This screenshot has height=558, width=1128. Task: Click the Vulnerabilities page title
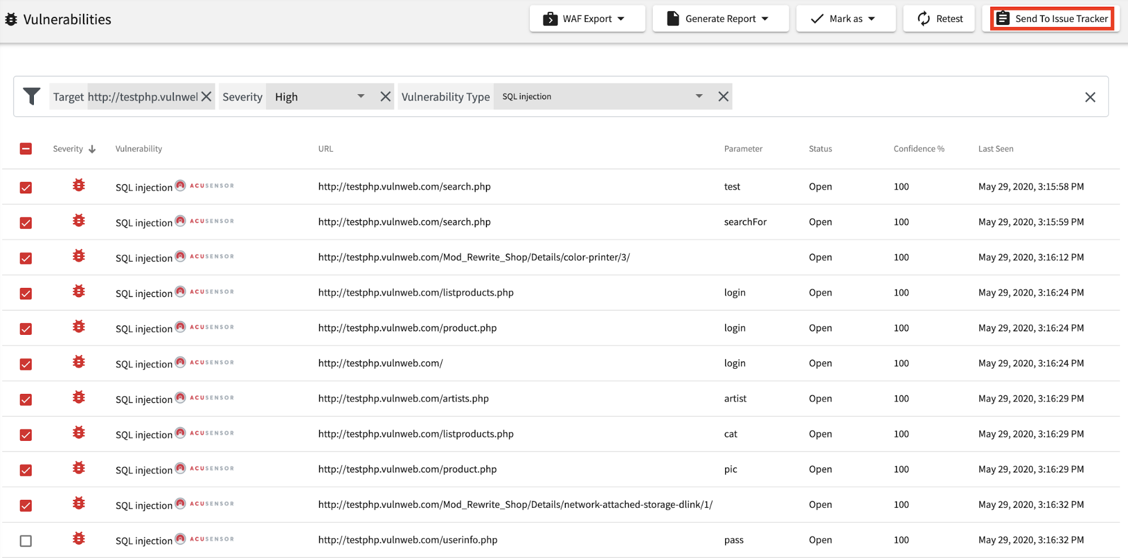pyautogui.click(x=67, y=19)
